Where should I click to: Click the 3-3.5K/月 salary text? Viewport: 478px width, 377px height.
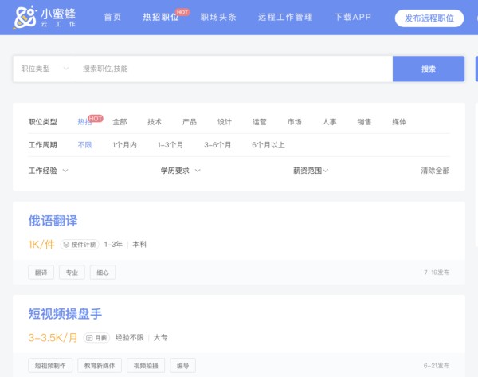pyautogui.click(x=53, y=338)
